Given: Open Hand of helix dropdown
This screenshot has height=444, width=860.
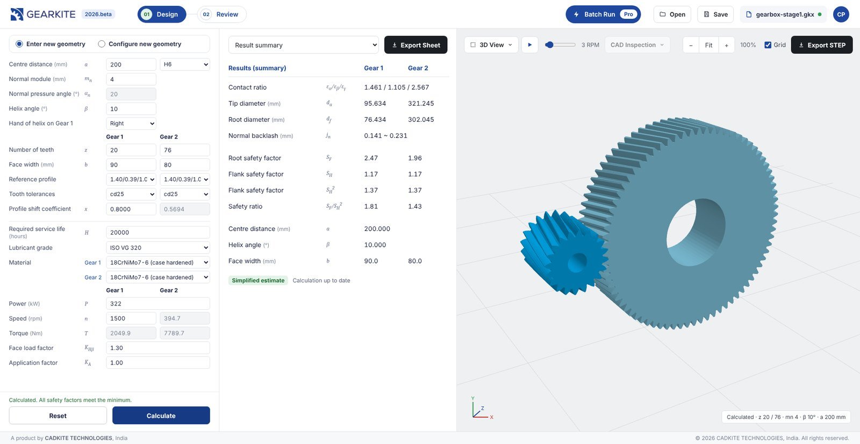Looking at the screenshot, I should click(131, 123).
